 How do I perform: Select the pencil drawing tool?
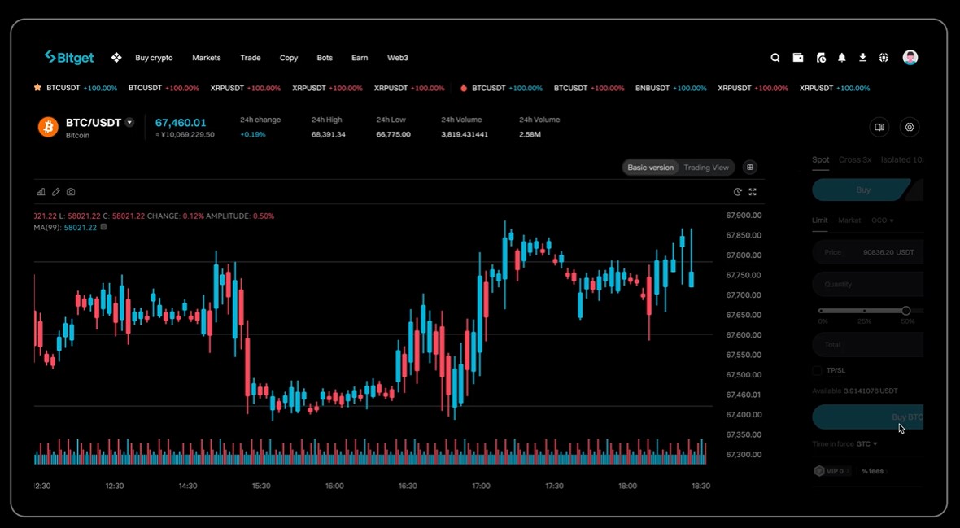click(55, 192)
